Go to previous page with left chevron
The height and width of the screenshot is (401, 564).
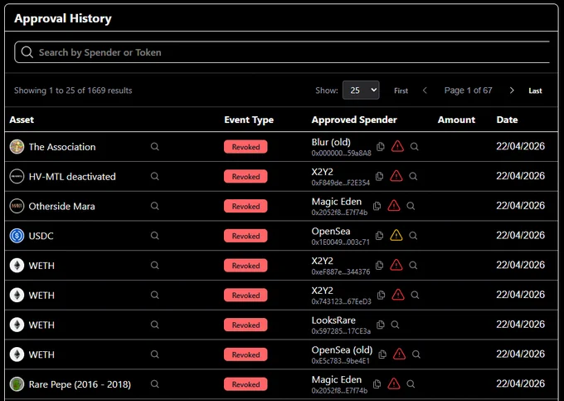tap(425, 90)
